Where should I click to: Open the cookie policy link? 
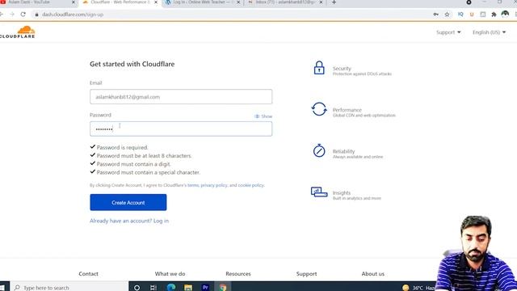[x=251, y=185]
